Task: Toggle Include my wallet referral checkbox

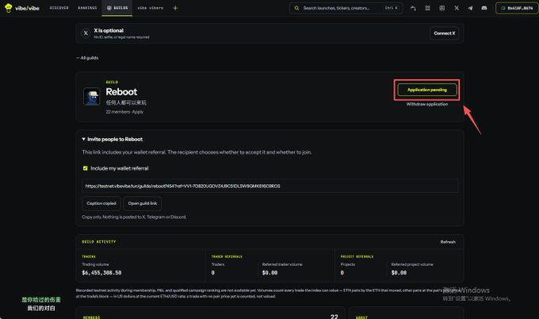Action: [86, 168]
